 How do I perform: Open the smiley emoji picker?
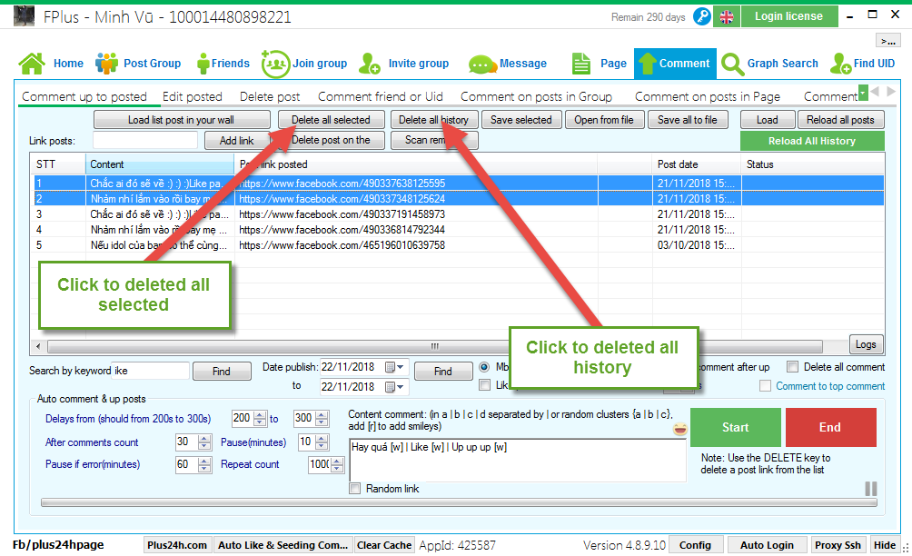(679, 430)
